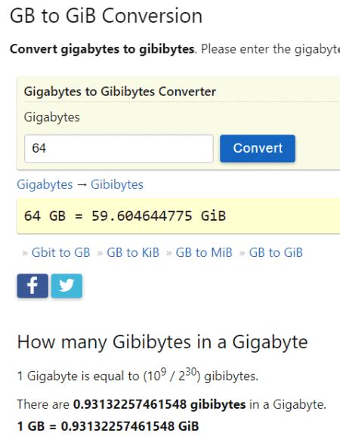Click the GB to GiB Conversion page title
This screenshot has width=340, height=442.
pos(106,16)
